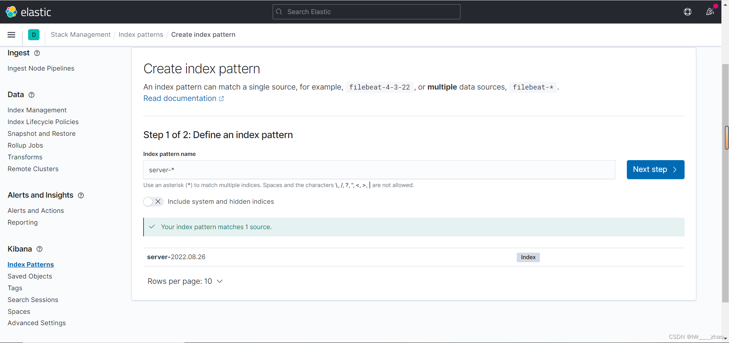Click the Kibana section help icon
The image size is (729, 343).
point(39,249)
